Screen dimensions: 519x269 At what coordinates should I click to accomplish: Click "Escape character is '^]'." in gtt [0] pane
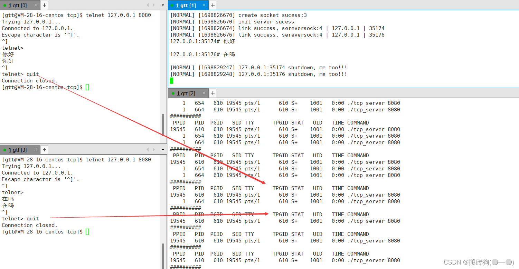[x=40, y=35]
